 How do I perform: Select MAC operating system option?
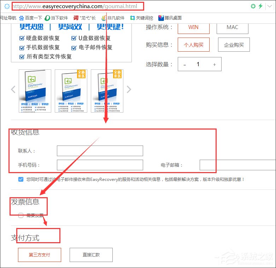tap(232, 28)
